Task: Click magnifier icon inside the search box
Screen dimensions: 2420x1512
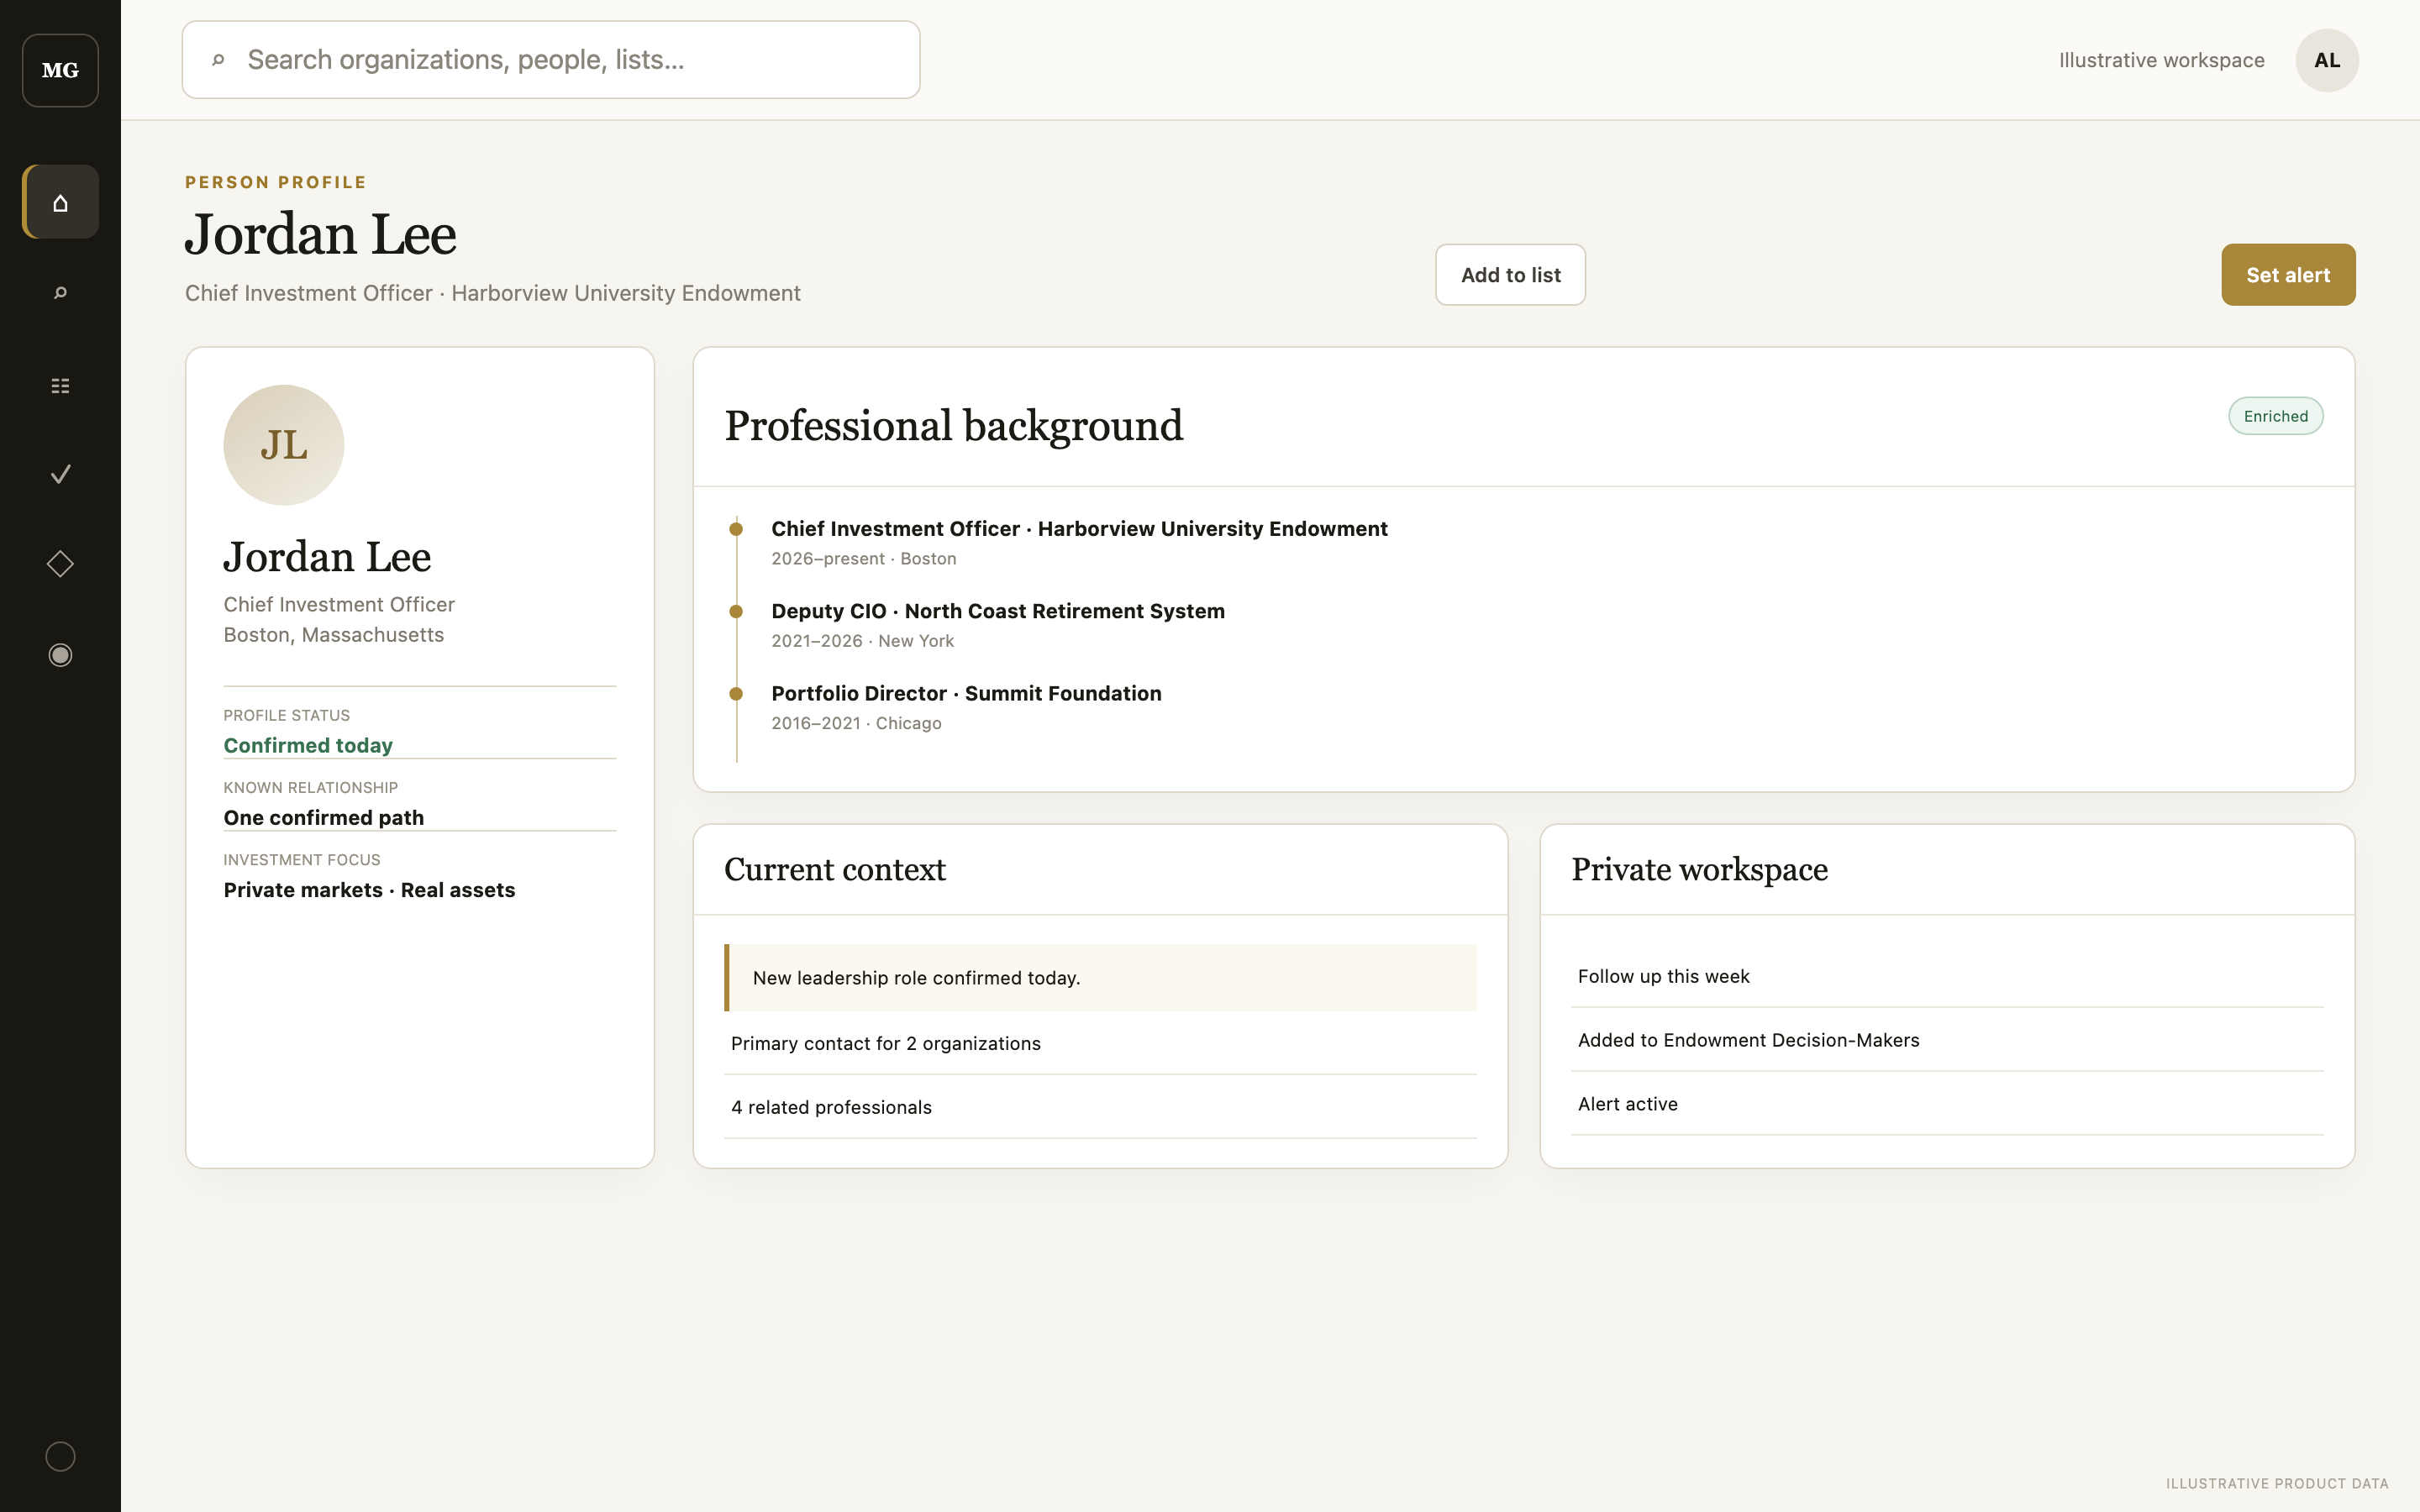Action: tap(218, 60)
